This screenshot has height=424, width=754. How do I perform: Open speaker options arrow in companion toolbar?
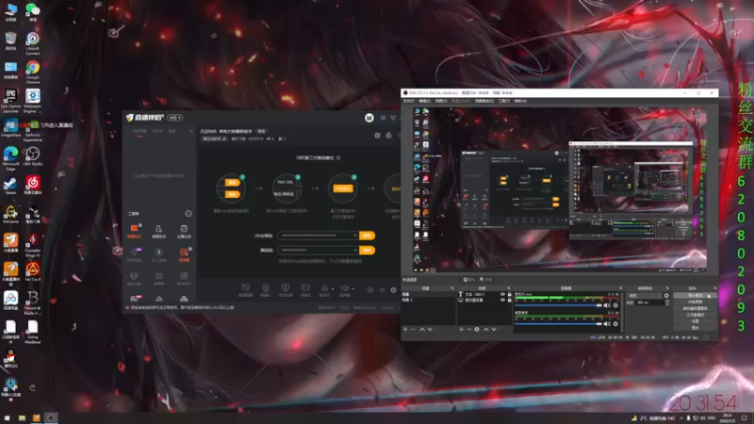[352, 289]
